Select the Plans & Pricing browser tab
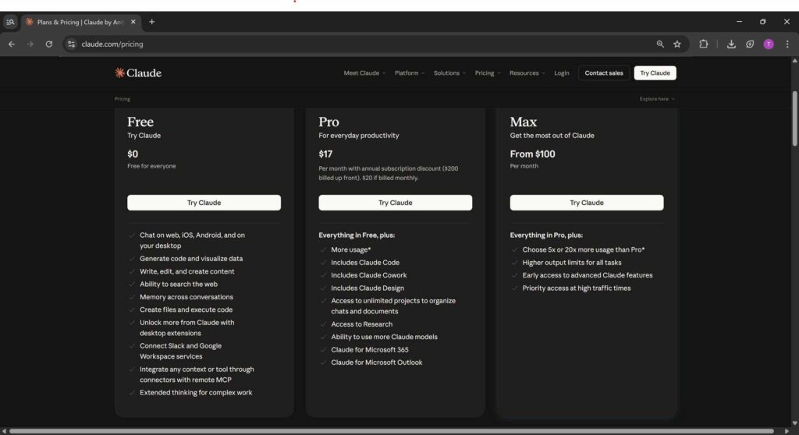Image resolution: width=799 pixels, height=435 pixels. pyautogui.click(x=80, y=22)
